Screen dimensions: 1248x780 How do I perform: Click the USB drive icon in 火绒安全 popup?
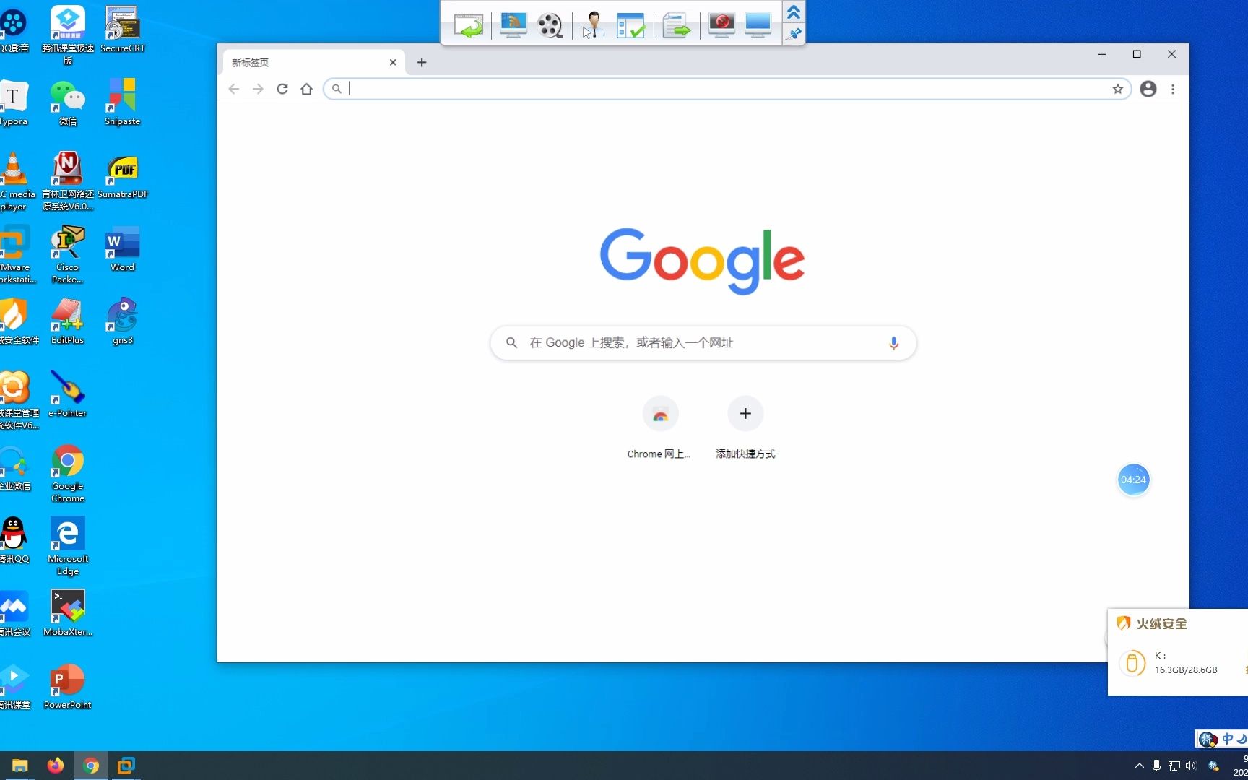click(x=1132, y=662)
